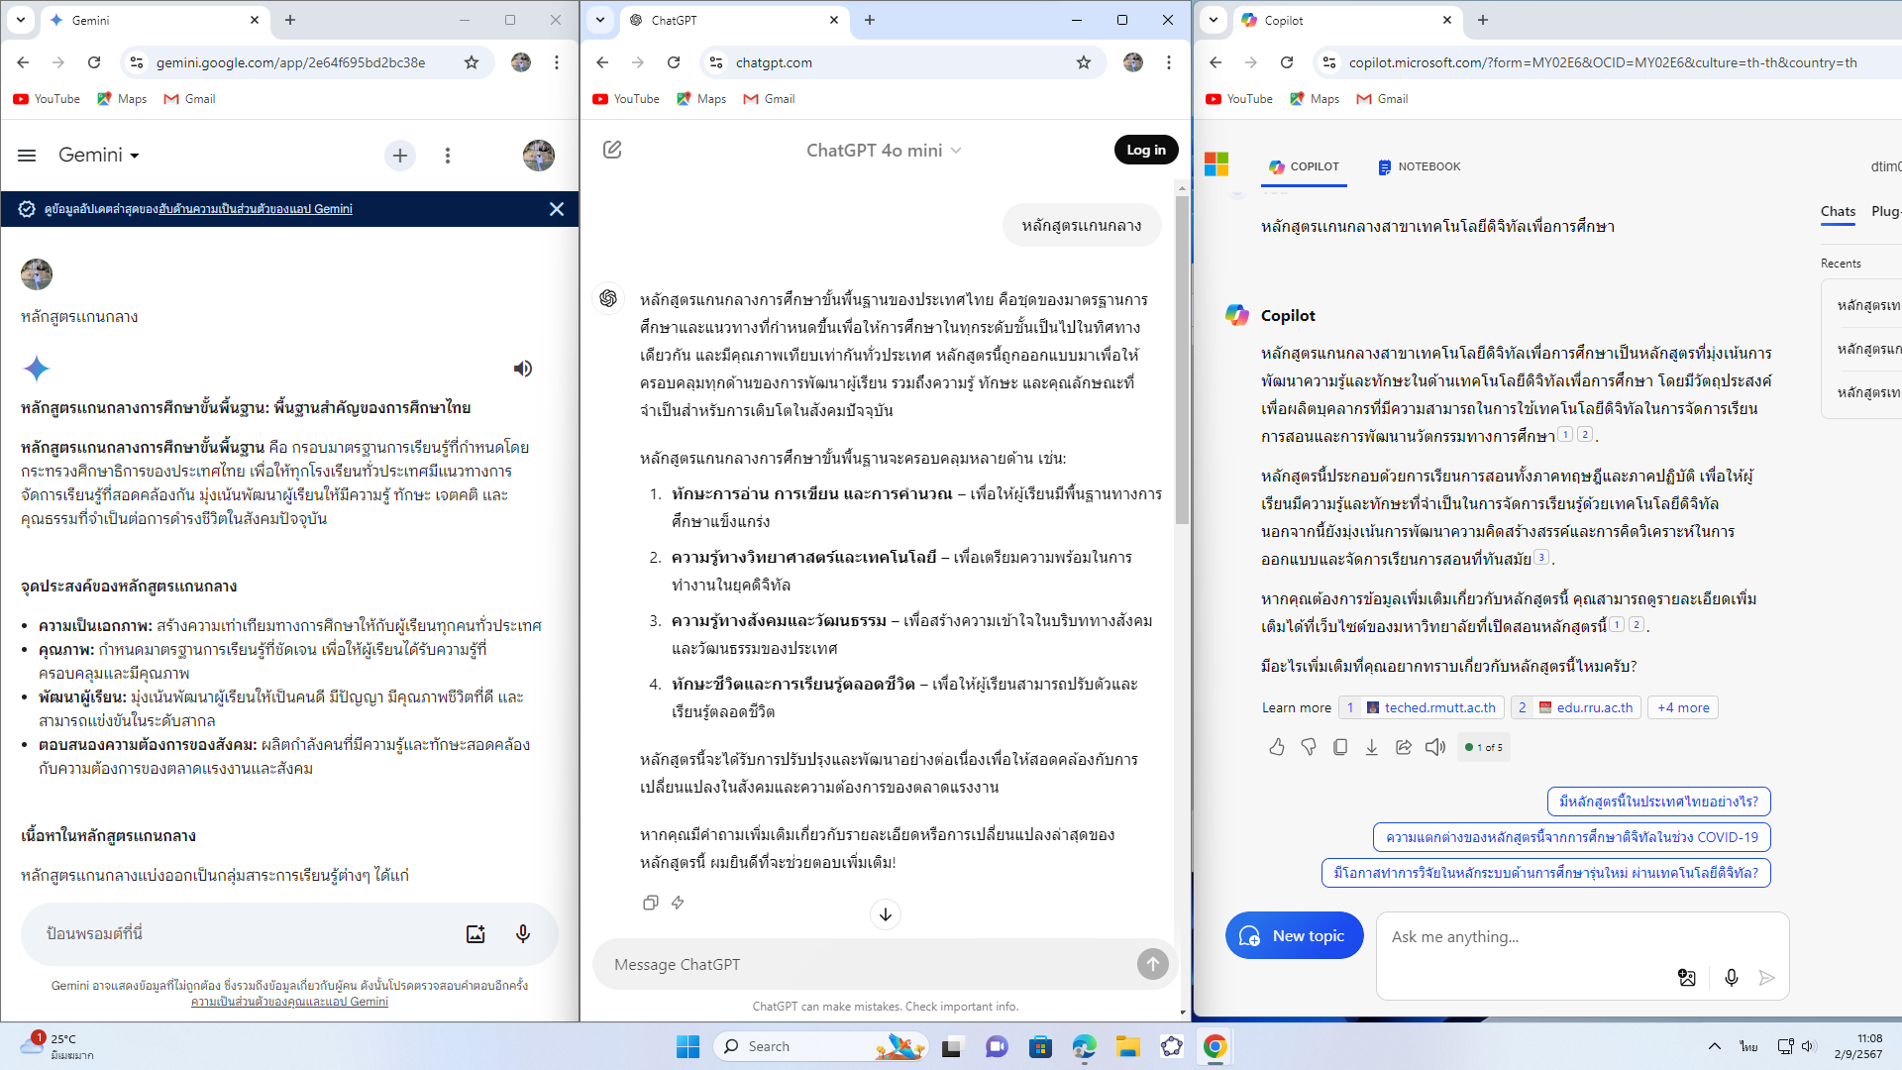
Task: Bookmark the Gemini page with the star icon
Action: [472, 62]
